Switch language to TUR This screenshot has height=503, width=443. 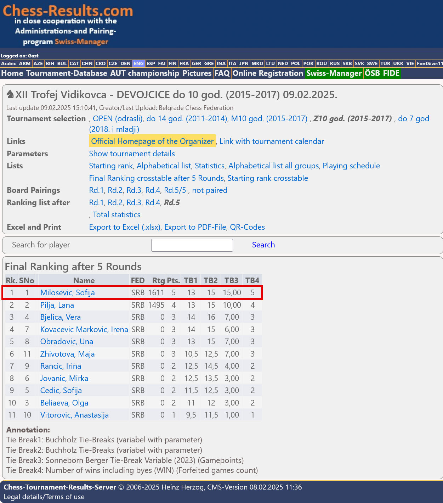coord(385,64)
